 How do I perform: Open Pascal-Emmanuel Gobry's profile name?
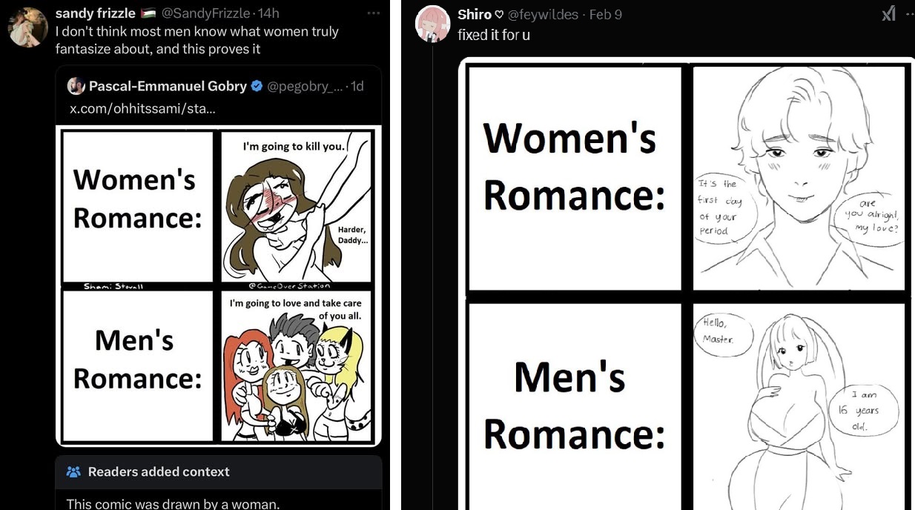[x=168, y=86]
